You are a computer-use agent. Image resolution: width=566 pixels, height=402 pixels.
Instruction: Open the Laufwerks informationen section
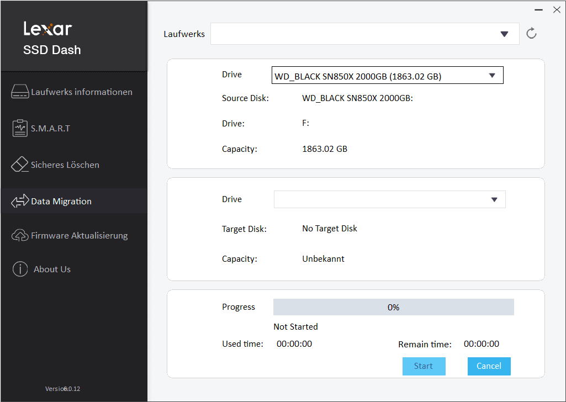[74, 92]
